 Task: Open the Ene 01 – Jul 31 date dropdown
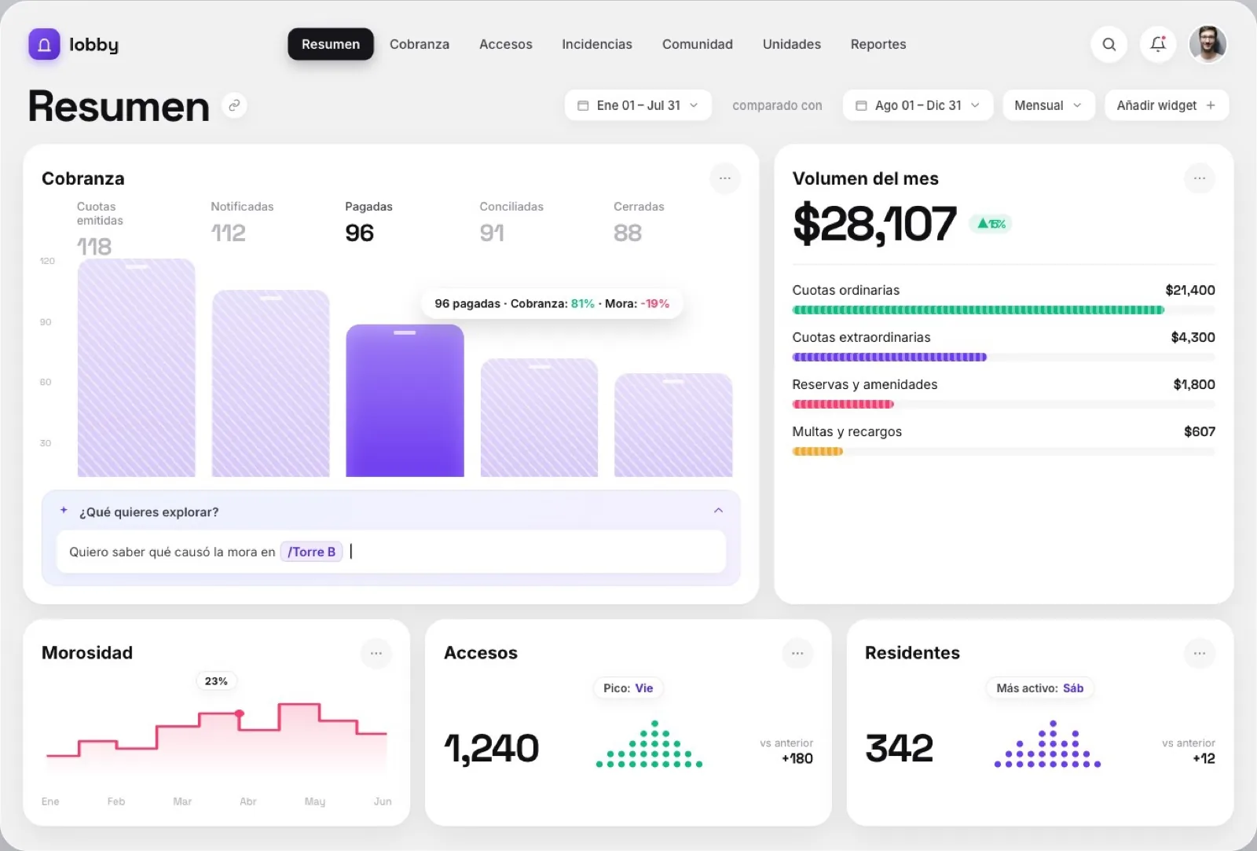click(x=638, y=105)
